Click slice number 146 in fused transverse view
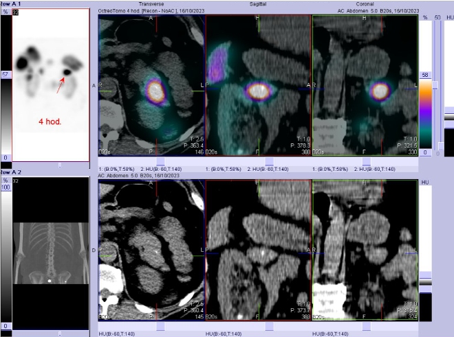 pyautogui.click(x=199, y=152)
